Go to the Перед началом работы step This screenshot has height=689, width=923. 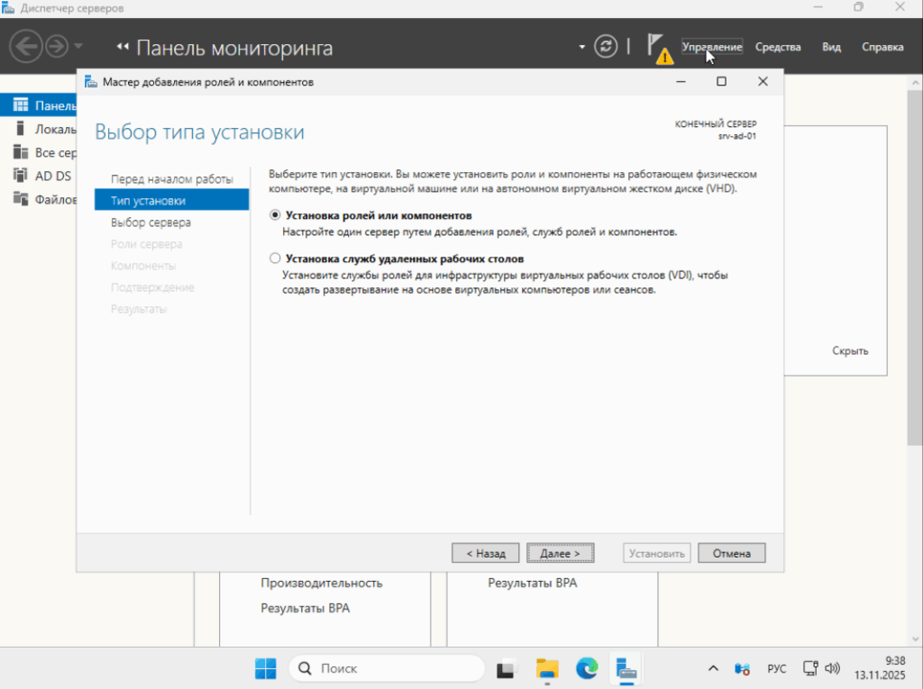[171, 179]
